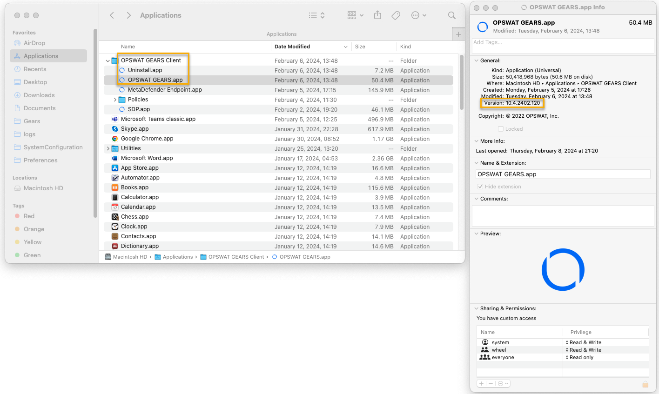The height and width of the screenshot is (394, 659).
Task: Click the Edit Tags toolbar icon
Action: [396, 15]
